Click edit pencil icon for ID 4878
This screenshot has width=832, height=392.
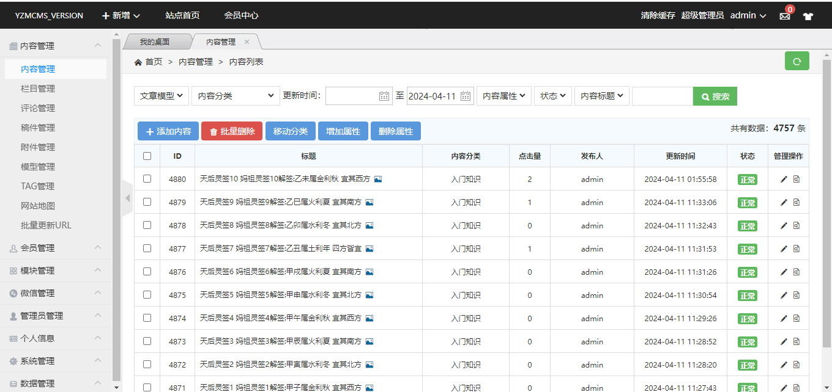[784, 225]
